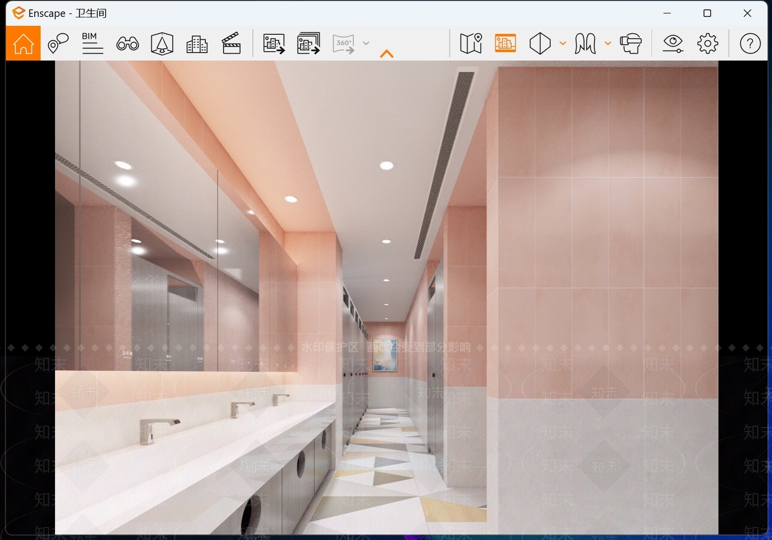
Task: Click the rendered bathroom viewport
Action: (386, 298)
